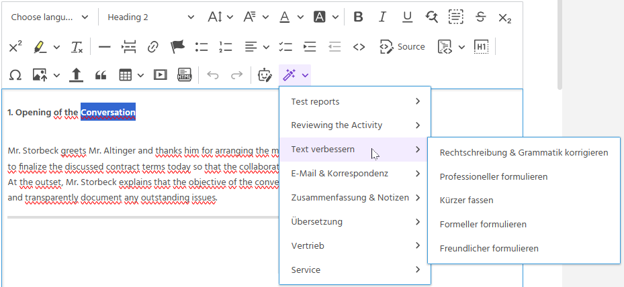Image resolution: width=624 pixels, height=287 pixels.
Task: Create a bulleted list
Action: (x=202, y=47)
